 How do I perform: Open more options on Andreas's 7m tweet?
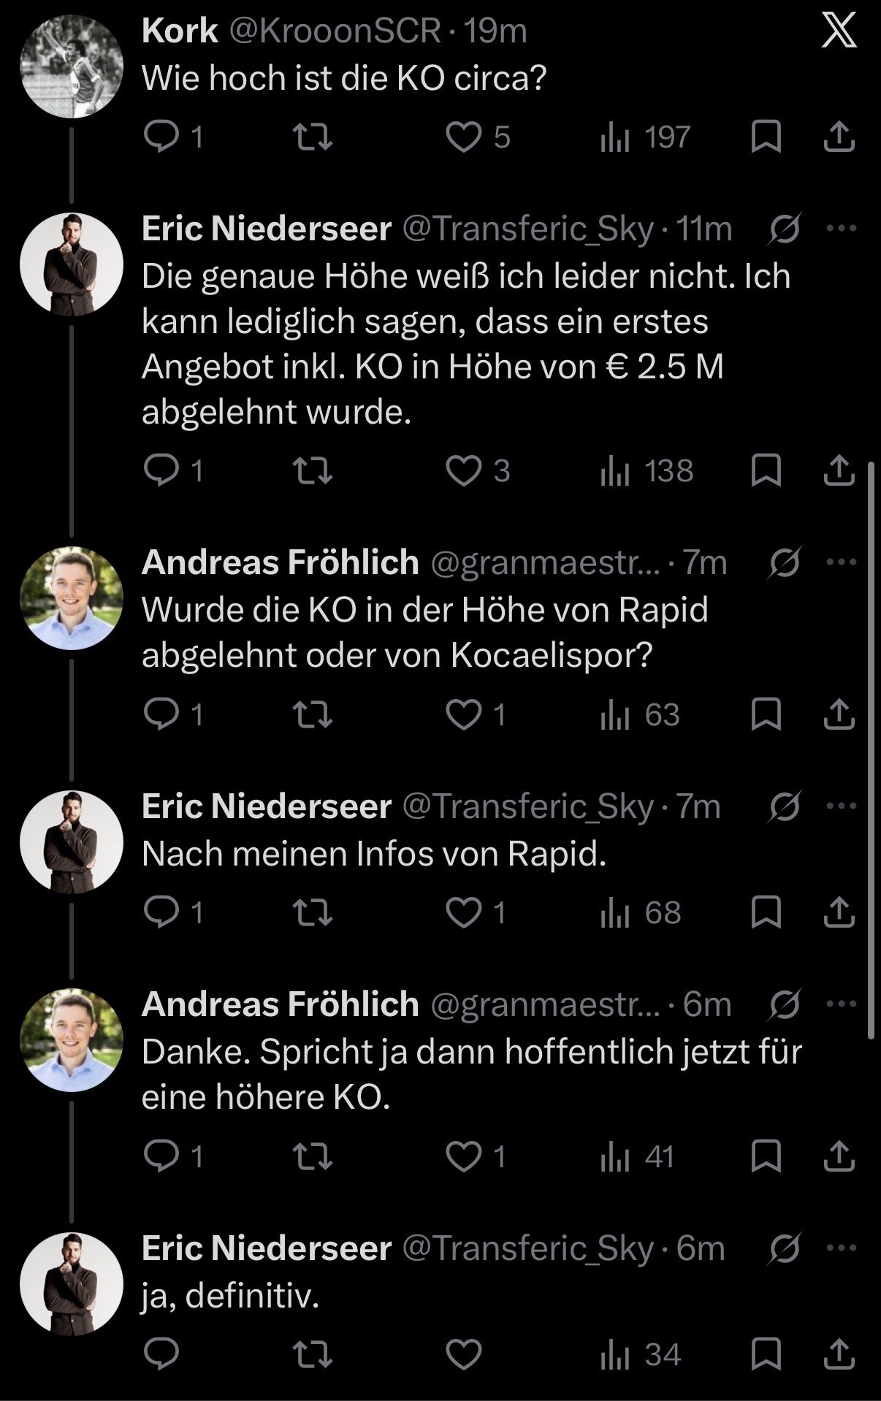coord(841,562)
